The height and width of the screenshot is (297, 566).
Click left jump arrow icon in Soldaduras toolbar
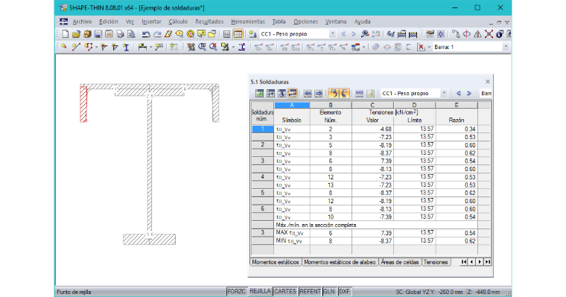pos(307,94)
